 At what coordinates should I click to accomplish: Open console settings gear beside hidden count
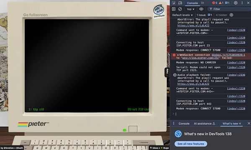(231, 15)
